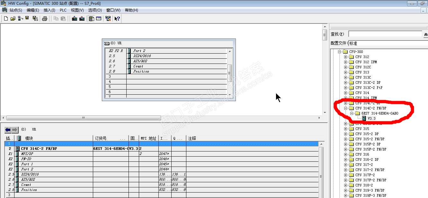Navigate back with the left arrow button

point(8,130)
